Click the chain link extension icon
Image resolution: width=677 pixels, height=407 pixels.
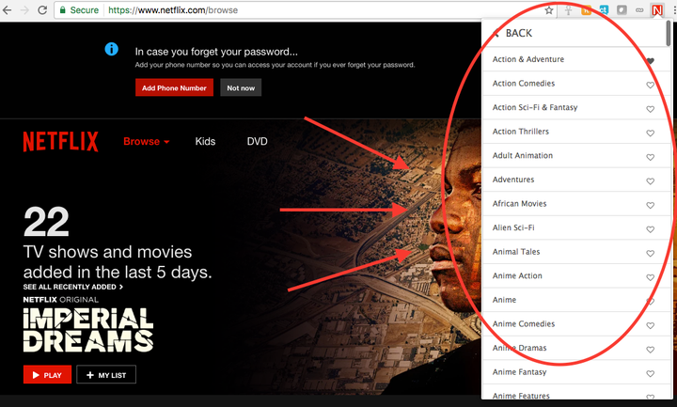(x=639, y=10)
